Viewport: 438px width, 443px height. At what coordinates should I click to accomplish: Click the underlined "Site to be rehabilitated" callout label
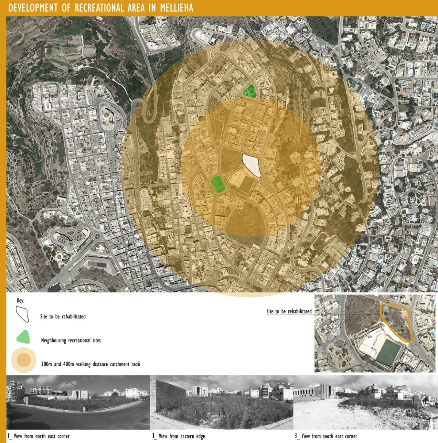pos(289,311)
